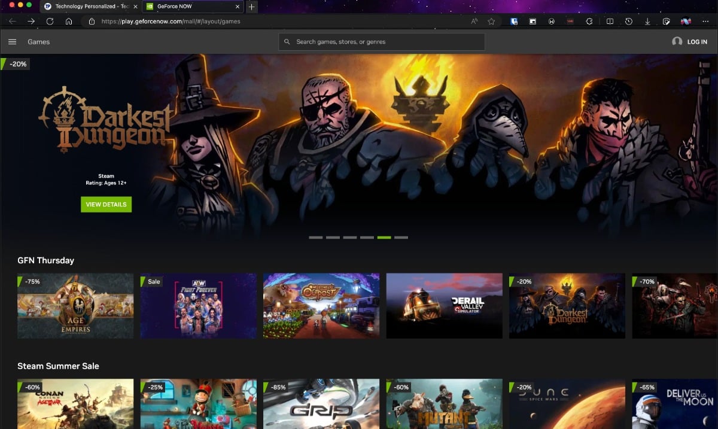
Task: Close the GeForce NOW tab
Action: pos(238,7)
